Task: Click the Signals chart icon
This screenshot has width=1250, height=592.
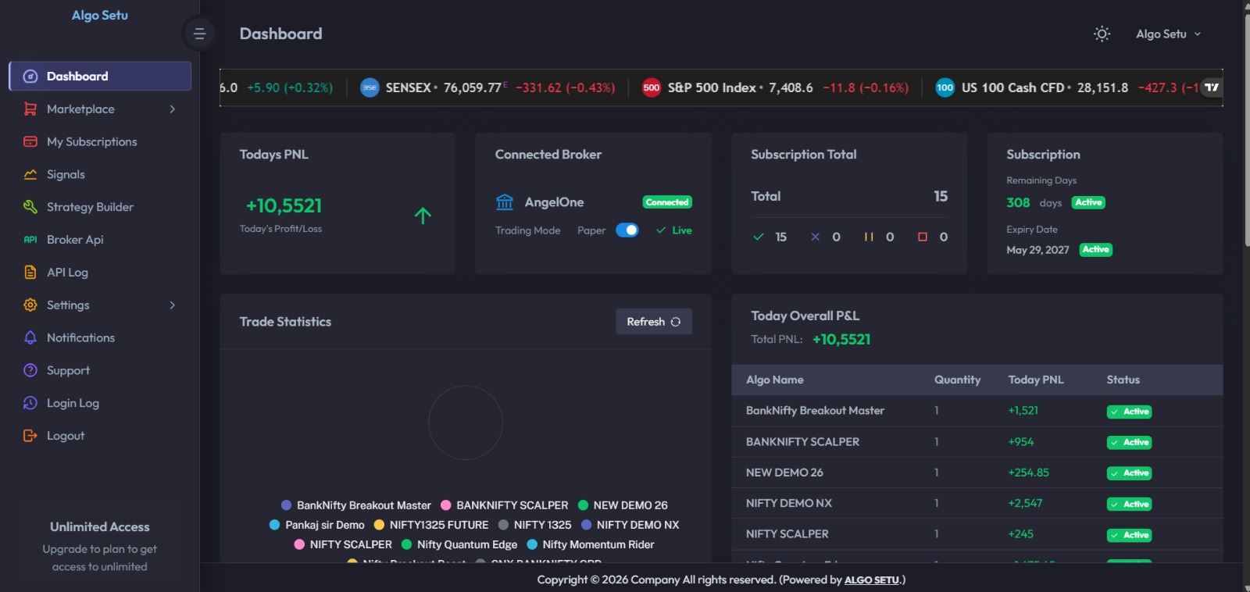Action: (x=30, y=175)
